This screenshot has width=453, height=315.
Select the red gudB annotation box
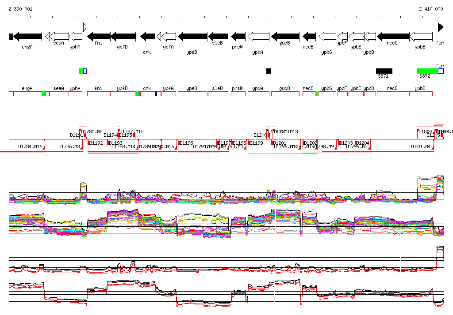pos(285,94)
